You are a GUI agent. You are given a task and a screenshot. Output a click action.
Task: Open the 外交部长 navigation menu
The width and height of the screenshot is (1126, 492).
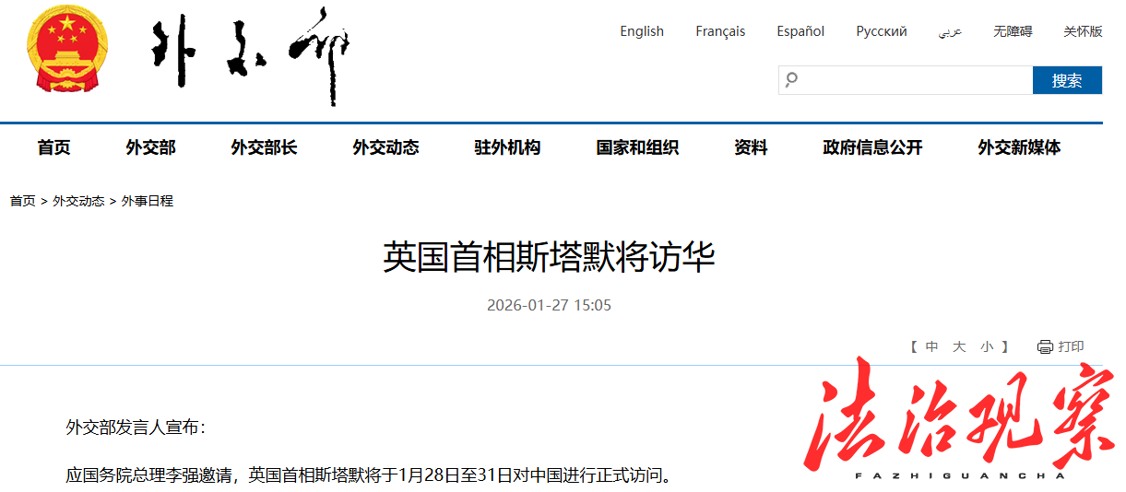click(264, 147)
